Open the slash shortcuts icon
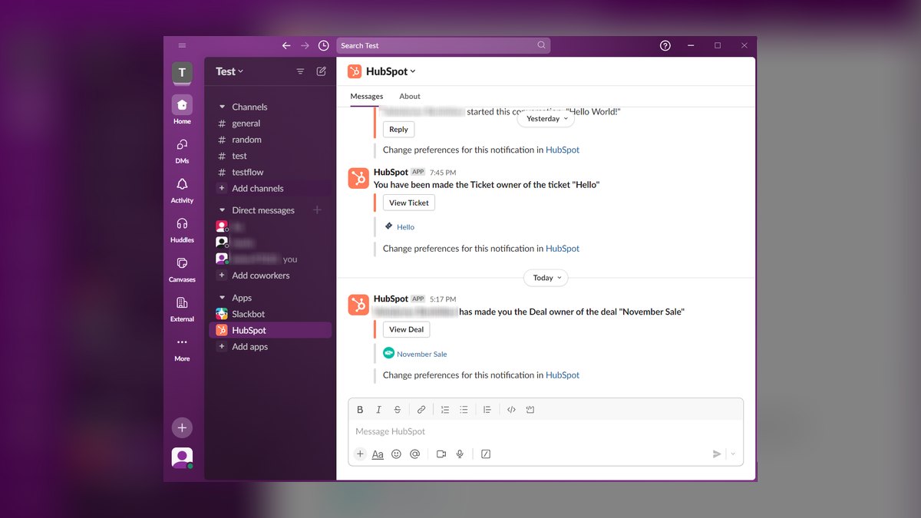Image resolution: width=921 pixels, height=518 pixels. [486, 454]
